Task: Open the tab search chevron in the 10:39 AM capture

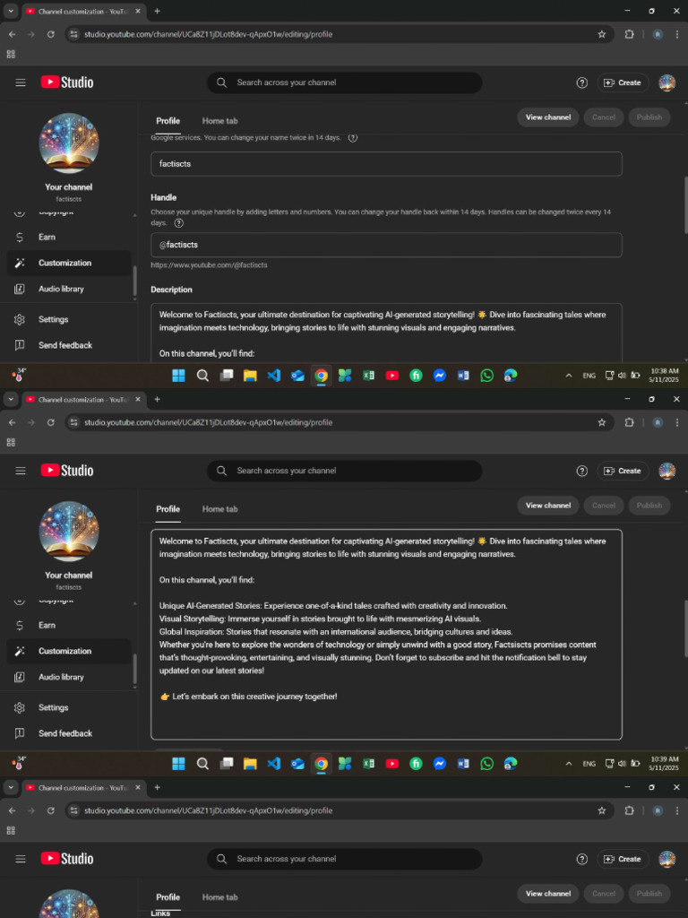Action: click(10, 399)
